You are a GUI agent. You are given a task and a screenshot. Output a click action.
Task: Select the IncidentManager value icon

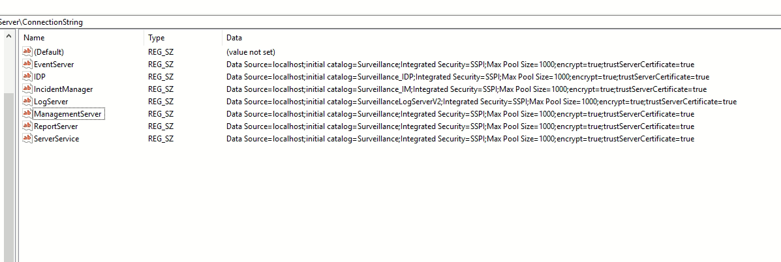tap(27, 89)
